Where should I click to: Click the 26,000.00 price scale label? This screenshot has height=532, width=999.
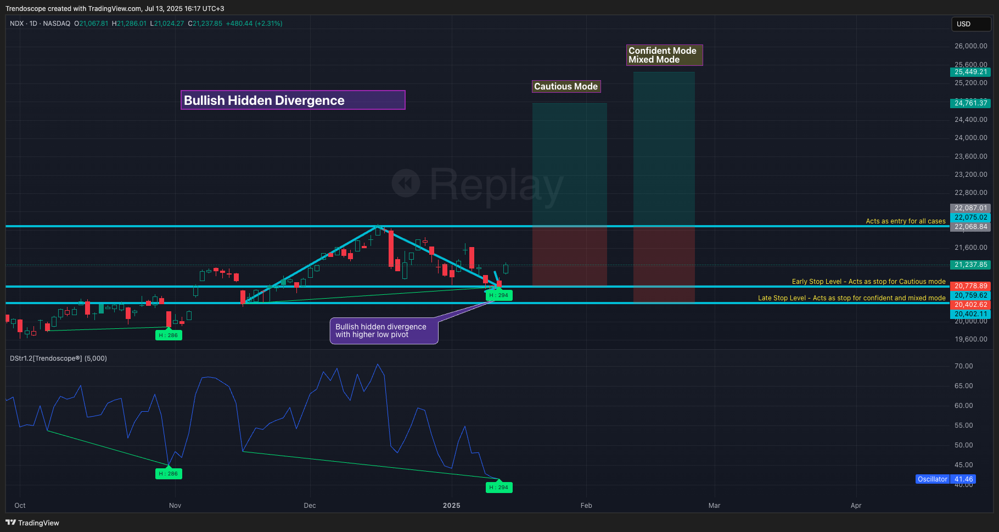970,46
